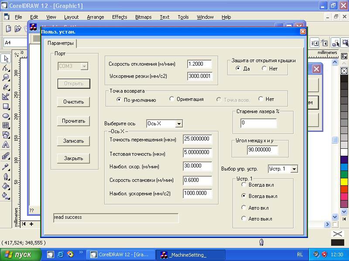Expand the 'Устр. 1' device dropdown
The width and height of the screenshot is (349, 261).
pyautogui.click(x=294, y=169)
